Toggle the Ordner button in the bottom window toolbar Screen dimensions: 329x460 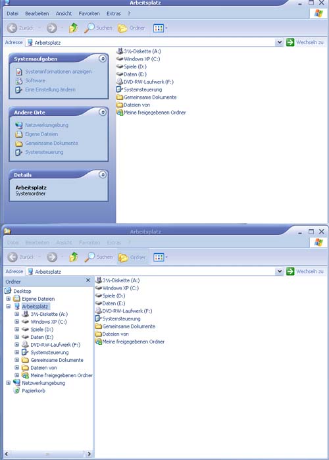(x=132, y=257)
